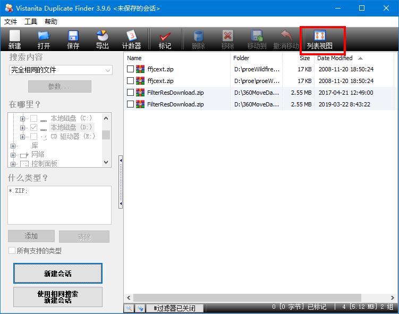
Task: Click the 撤消移动 undo move icon
Action: click(x=286, y=39)
